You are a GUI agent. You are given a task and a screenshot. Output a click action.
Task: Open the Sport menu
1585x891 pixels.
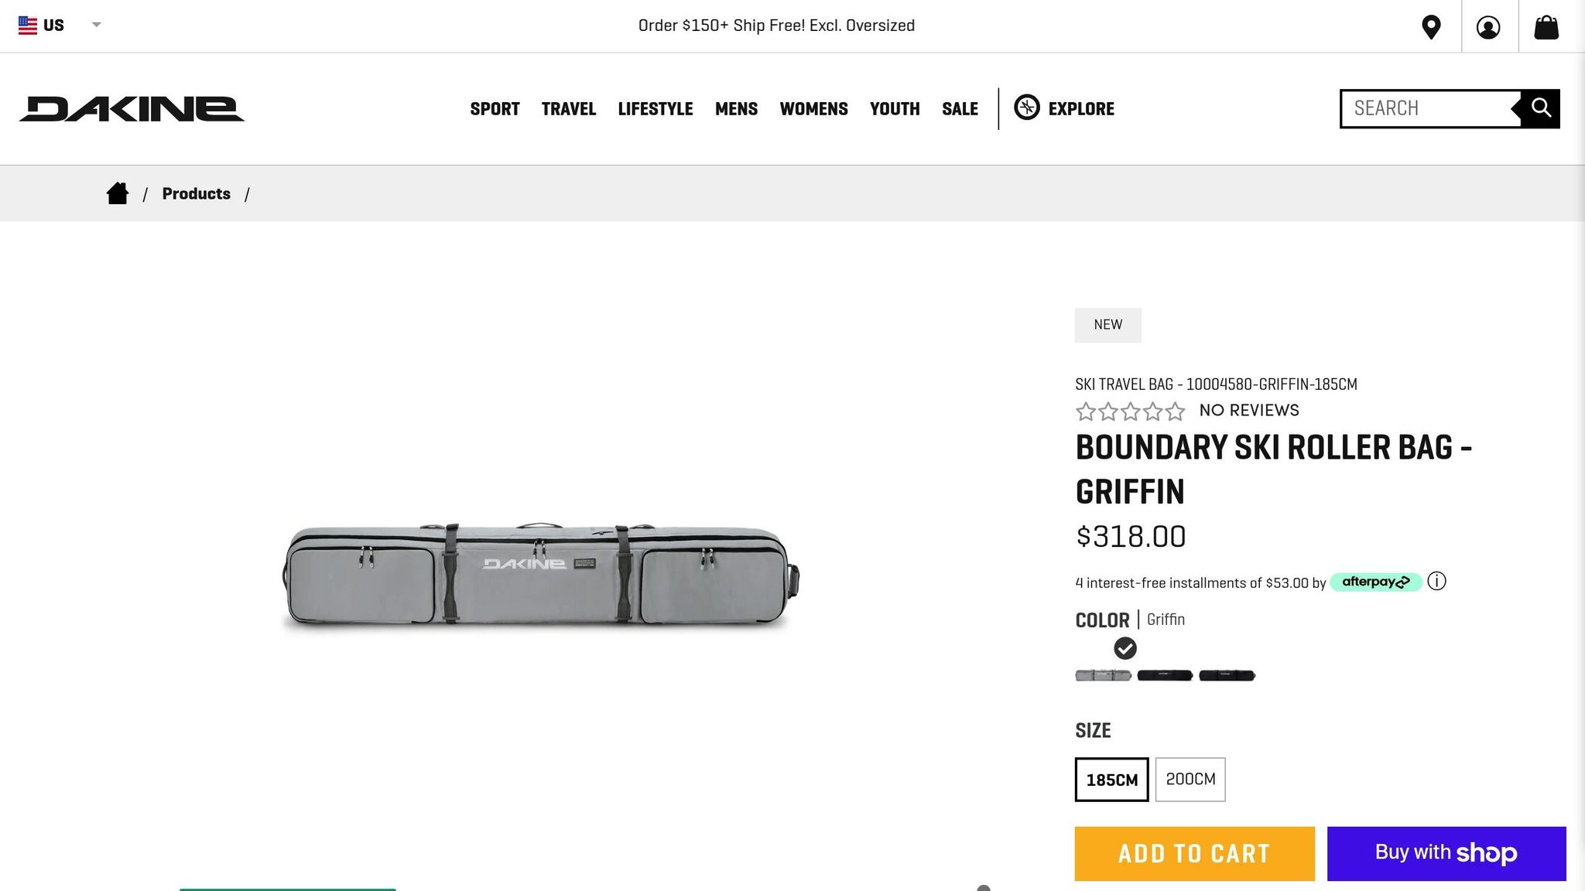point(495,109)
